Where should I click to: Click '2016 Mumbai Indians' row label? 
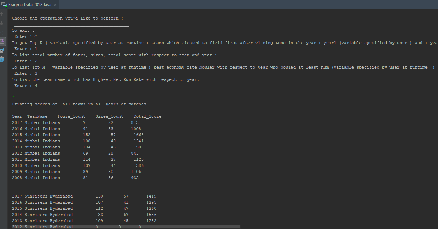pos(36,129)
